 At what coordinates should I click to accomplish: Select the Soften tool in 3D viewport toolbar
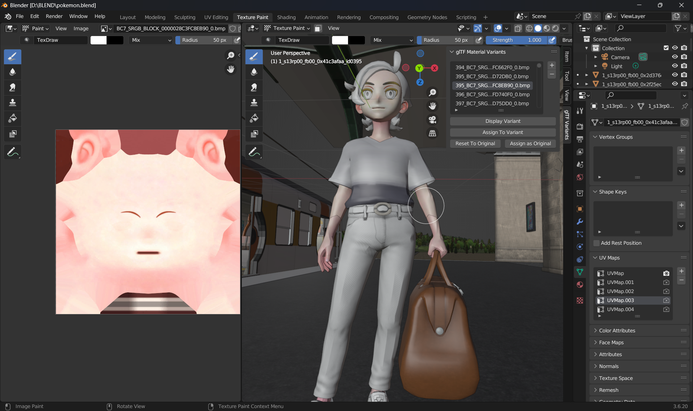[254, 72]
